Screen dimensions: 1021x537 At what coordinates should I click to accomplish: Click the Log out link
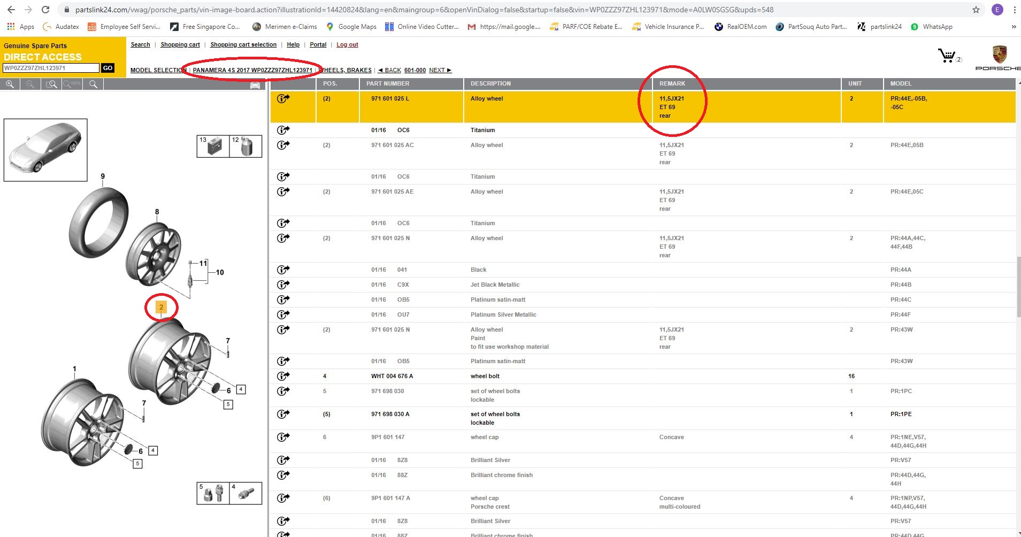347,45
